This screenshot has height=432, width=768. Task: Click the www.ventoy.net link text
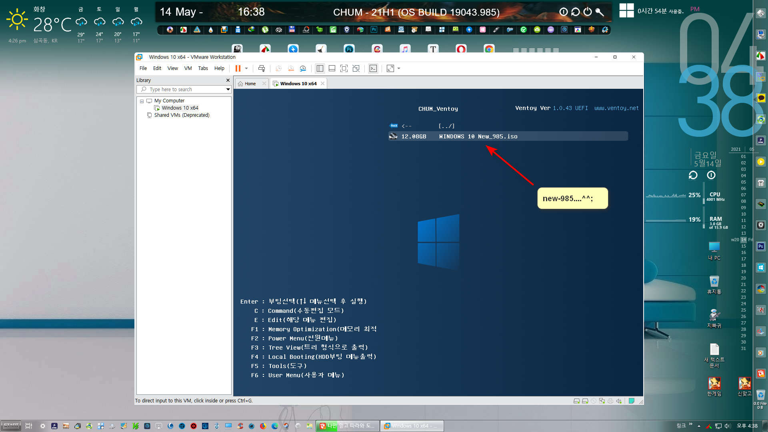(x=616, y=108)
